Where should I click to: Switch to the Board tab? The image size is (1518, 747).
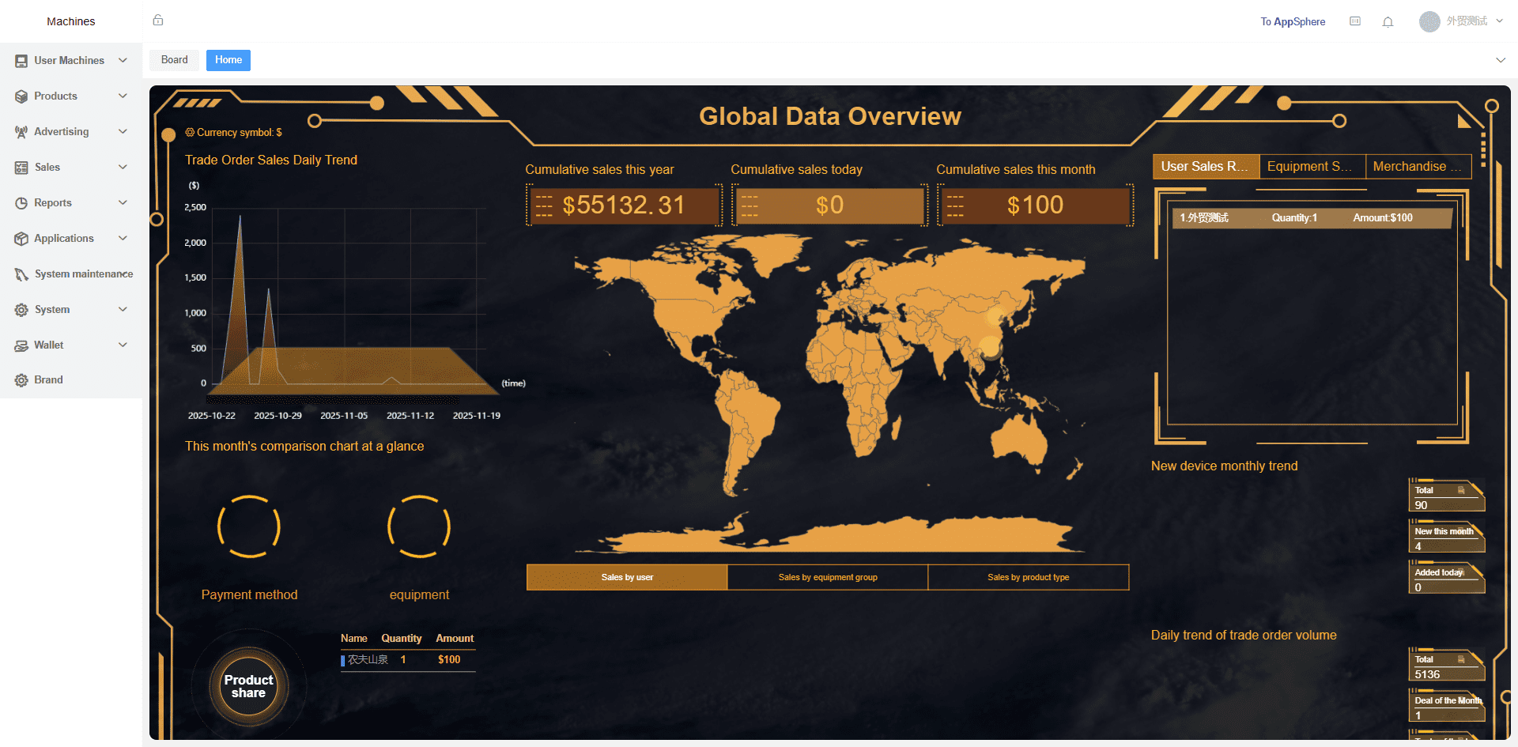[x=175, y=60]
